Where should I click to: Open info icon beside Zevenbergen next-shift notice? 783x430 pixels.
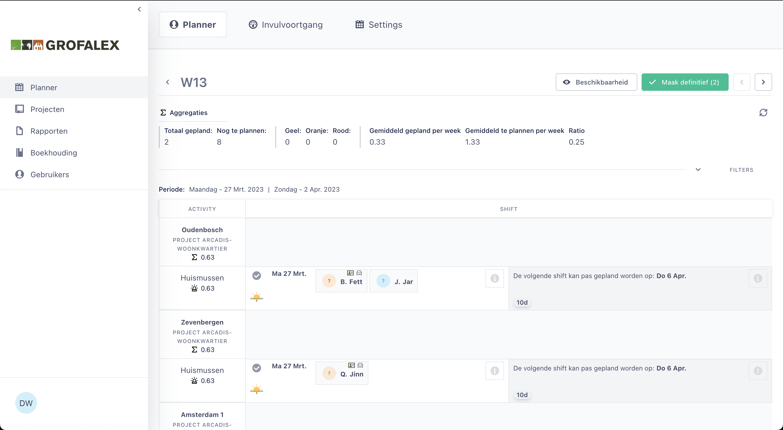(x=758, y=370)
